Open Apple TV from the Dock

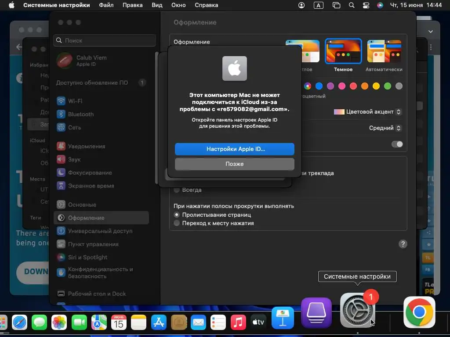(258, 323)
